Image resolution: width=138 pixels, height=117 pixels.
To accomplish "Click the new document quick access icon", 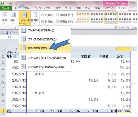I will (2, 33).
